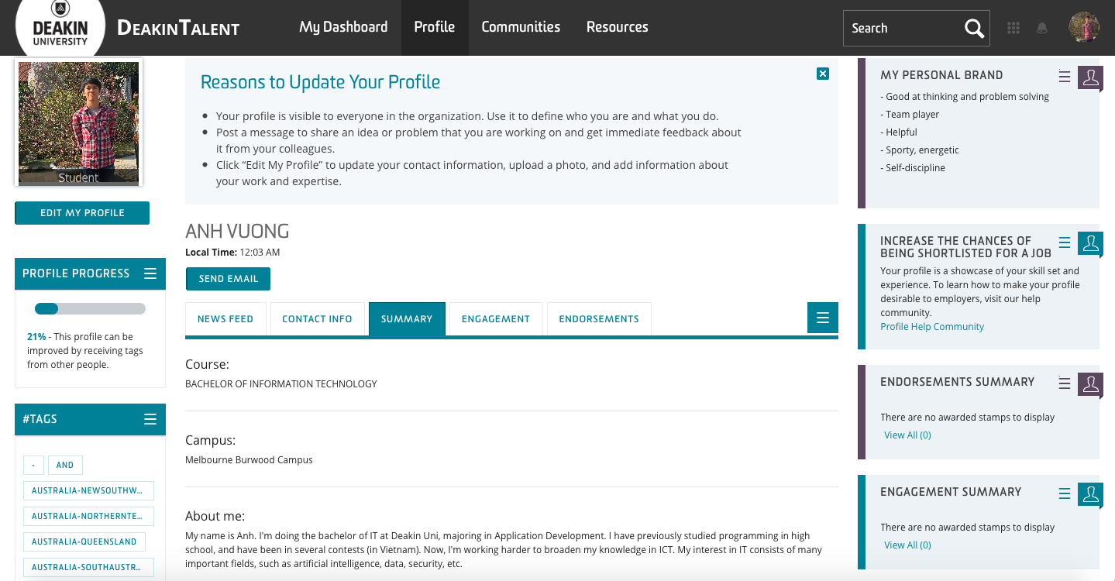Click the About me heading
1115x581 pixels.
(215, 516)
